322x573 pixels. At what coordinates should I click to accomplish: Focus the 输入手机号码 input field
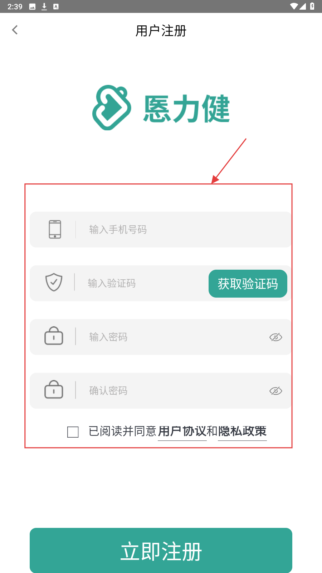coord(161,230)
